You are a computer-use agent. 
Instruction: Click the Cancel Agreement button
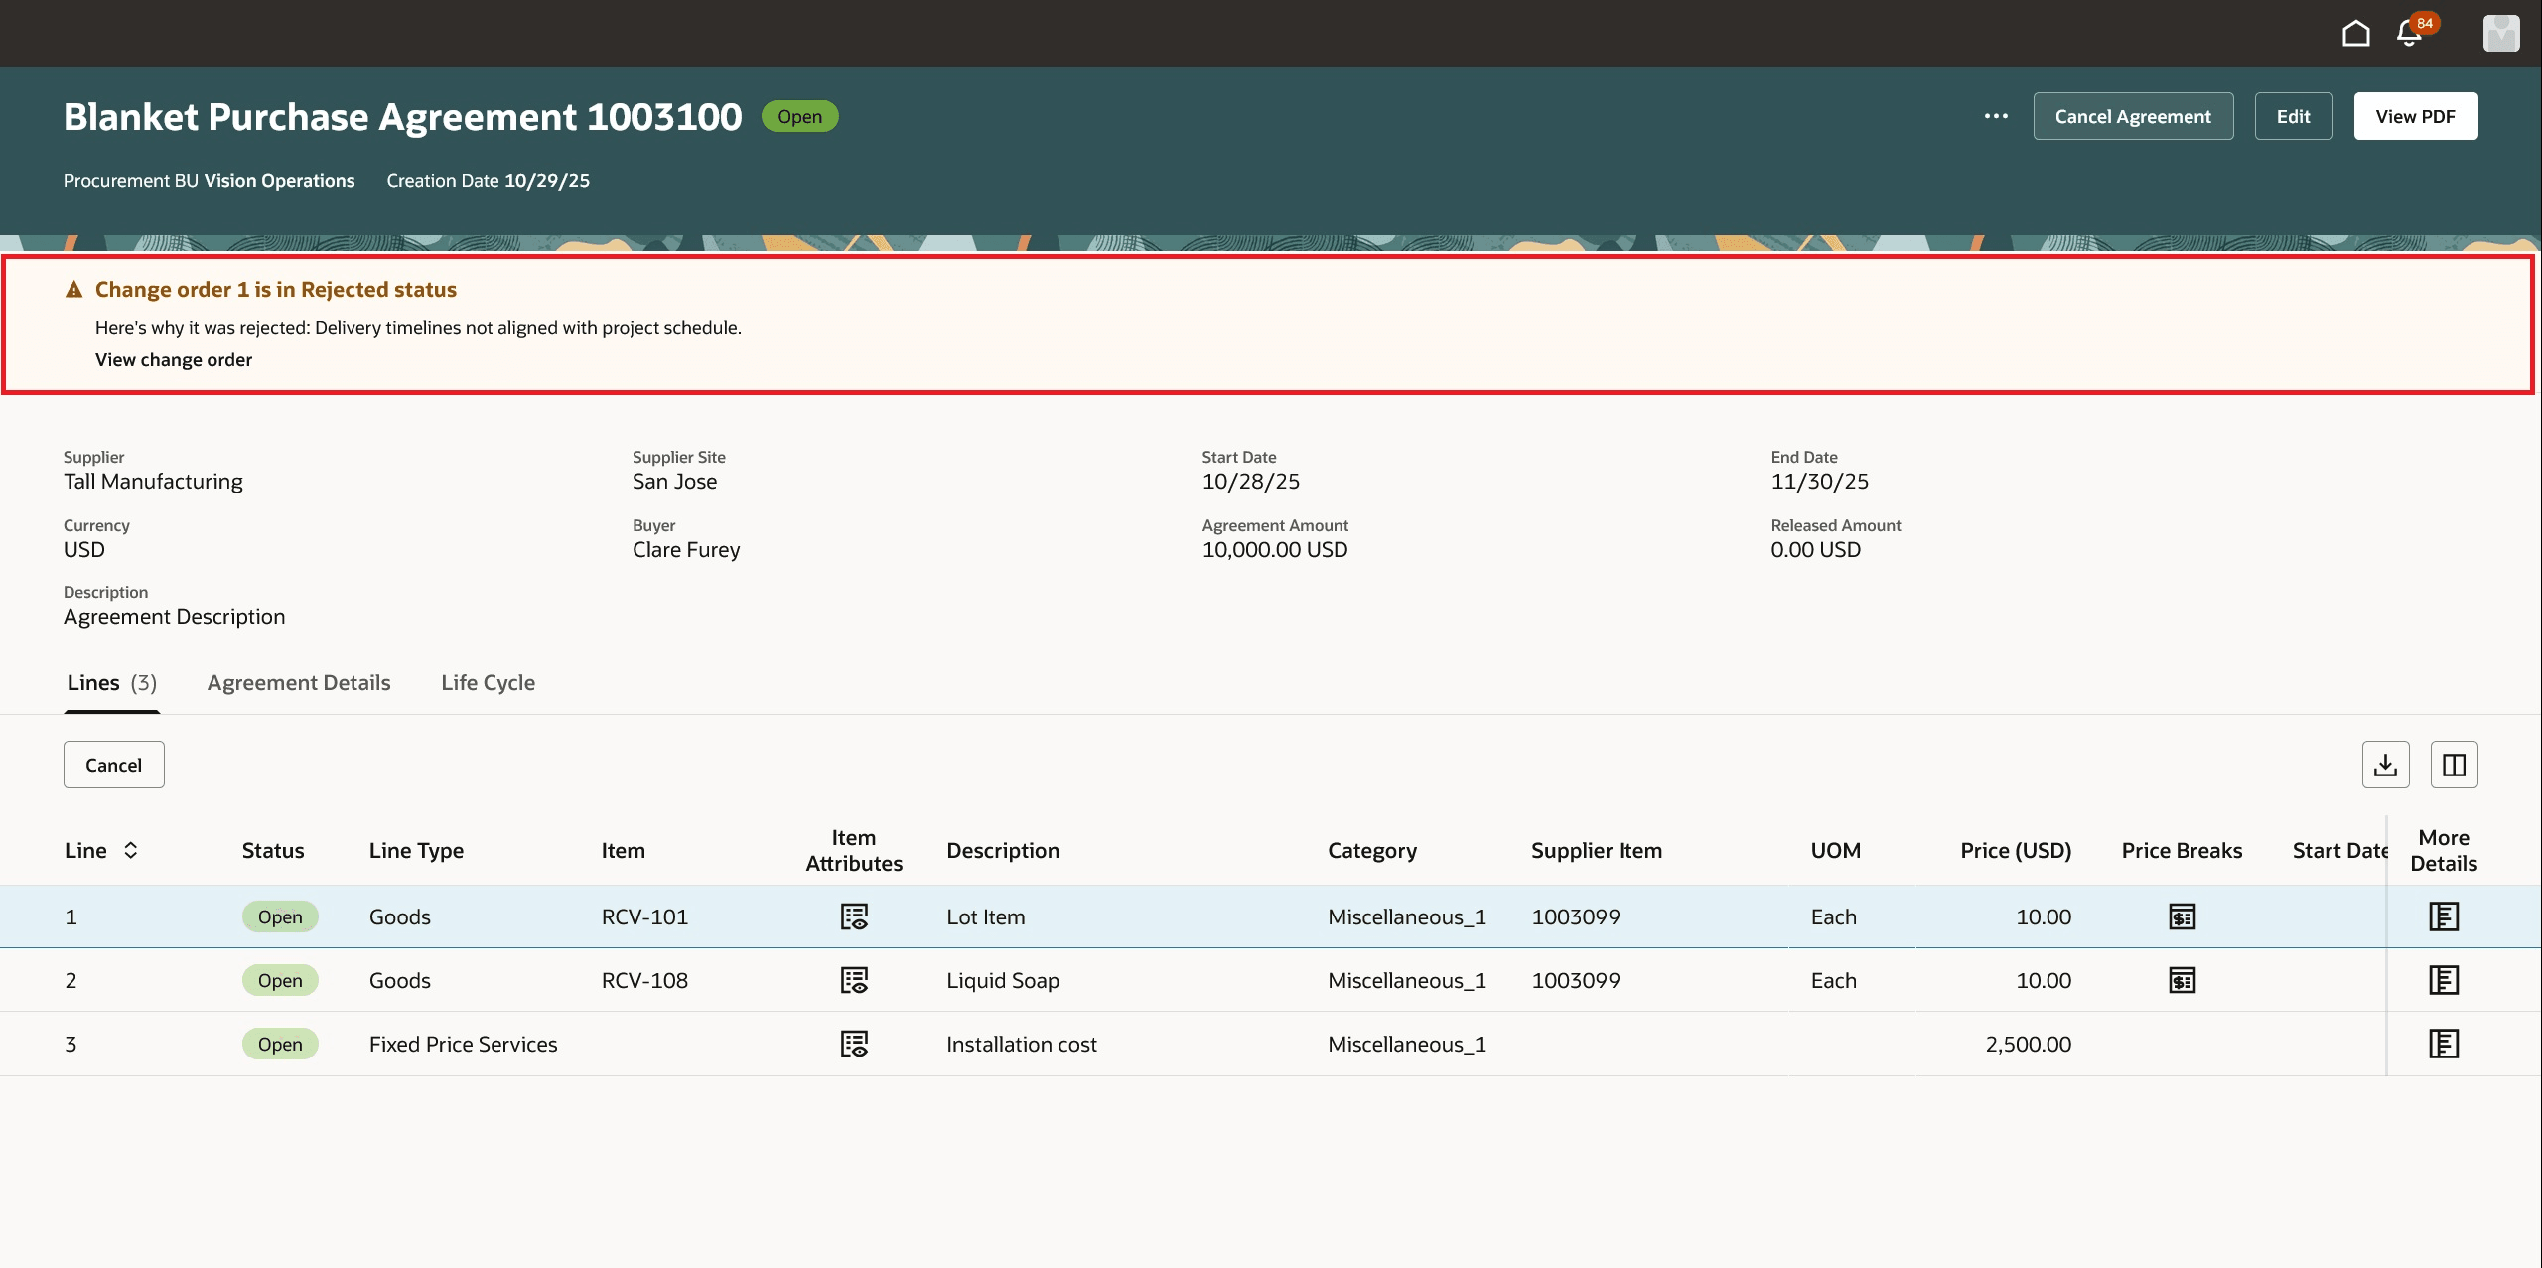(x=2133, y=116)
